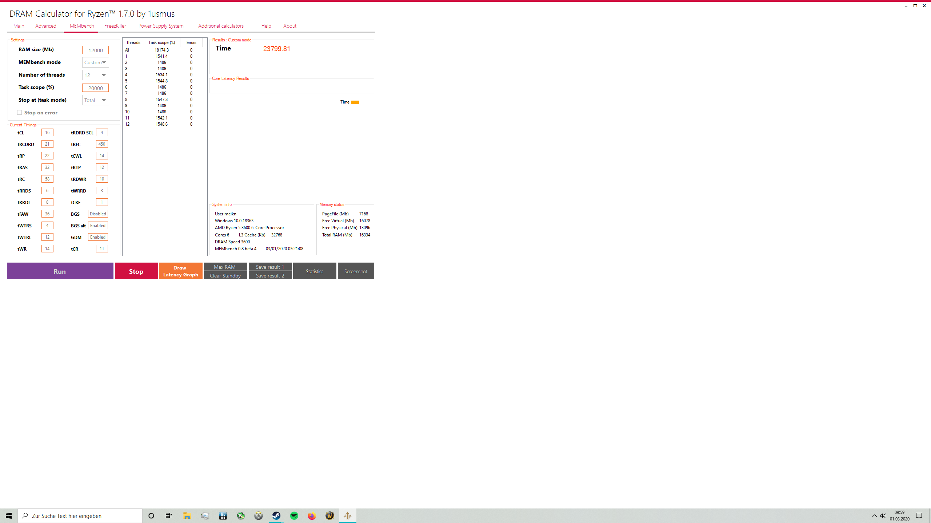Select the active DRAM Calculator taskbar icon
This screenshot has width=931, height=523.
(347, 515)
